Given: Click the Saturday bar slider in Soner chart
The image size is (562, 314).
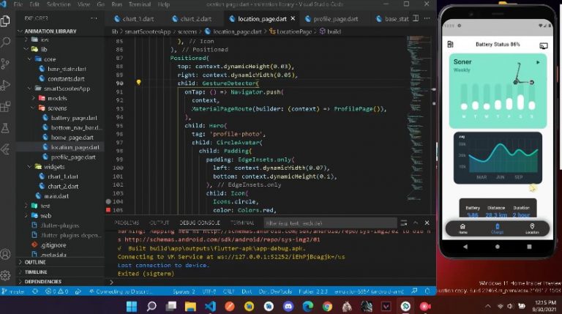Looking at the screenshot, I should coord(520,97).
